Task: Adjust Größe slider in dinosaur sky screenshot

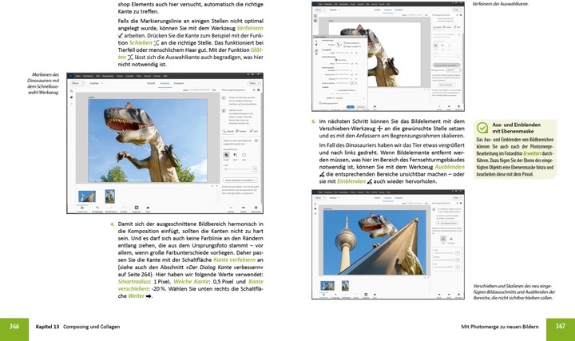Action: tap(238, 169)
